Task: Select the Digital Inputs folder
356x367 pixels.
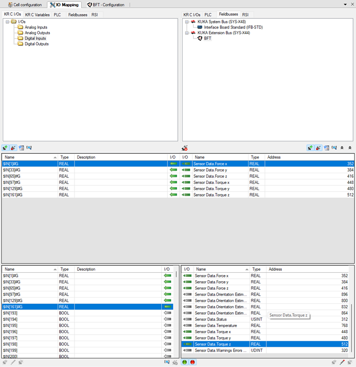Action: tap(35, 38)
